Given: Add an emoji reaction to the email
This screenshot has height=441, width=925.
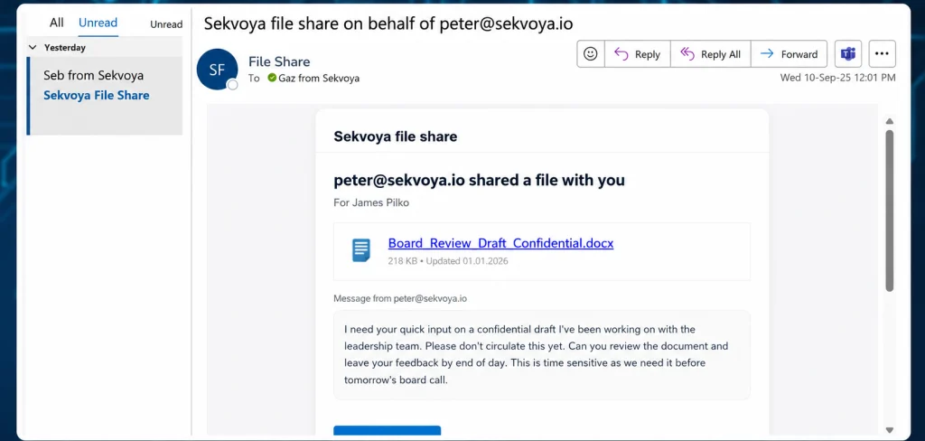Looking at the screenshot, I should (591, 54).
